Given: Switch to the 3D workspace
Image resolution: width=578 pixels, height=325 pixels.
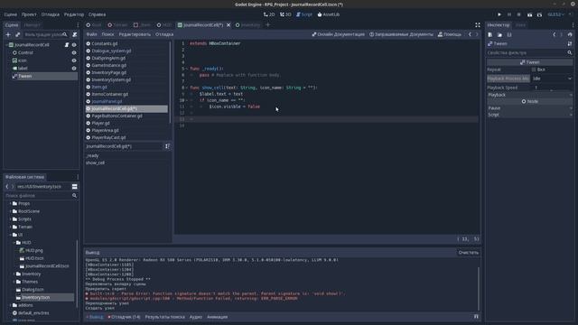Looking at the screenshot, I should pos(285,14).
